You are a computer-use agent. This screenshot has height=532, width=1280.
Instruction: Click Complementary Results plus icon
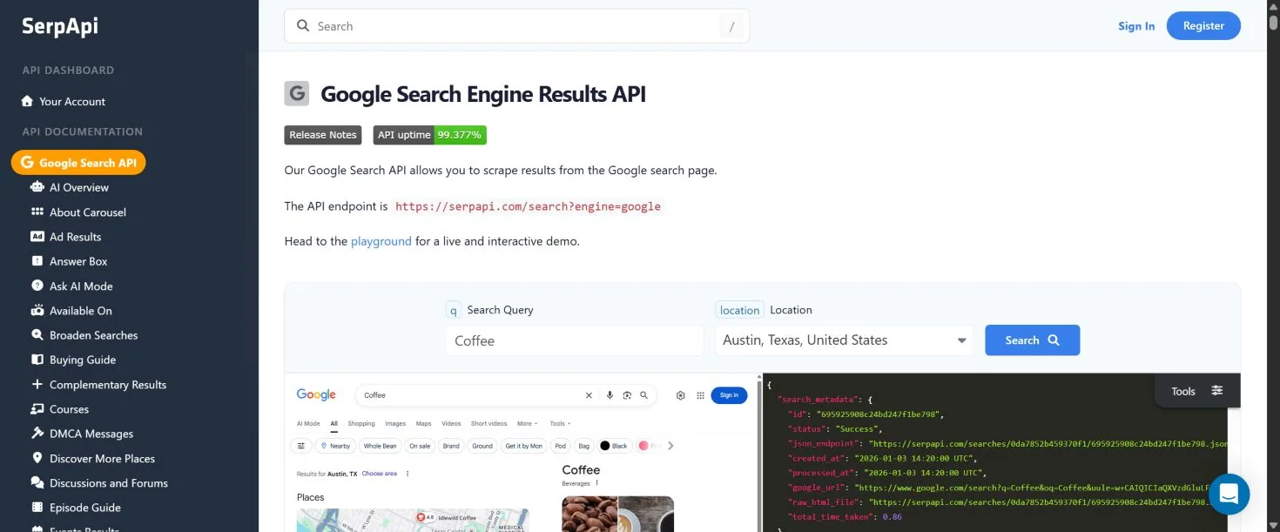point(37,384)
